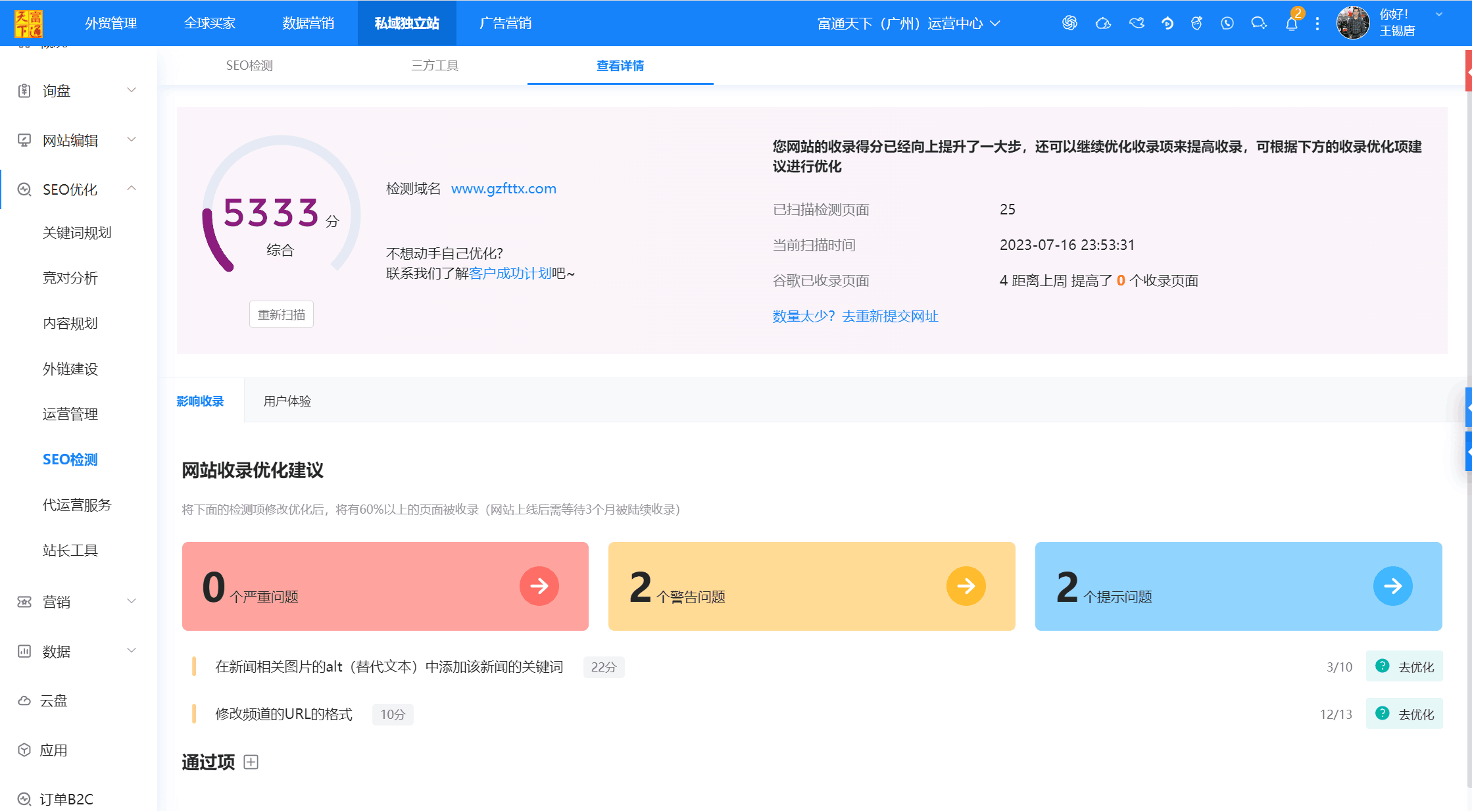Click the 5333分 score gauge
1472x811 pixels.
(x=282, y=204)
